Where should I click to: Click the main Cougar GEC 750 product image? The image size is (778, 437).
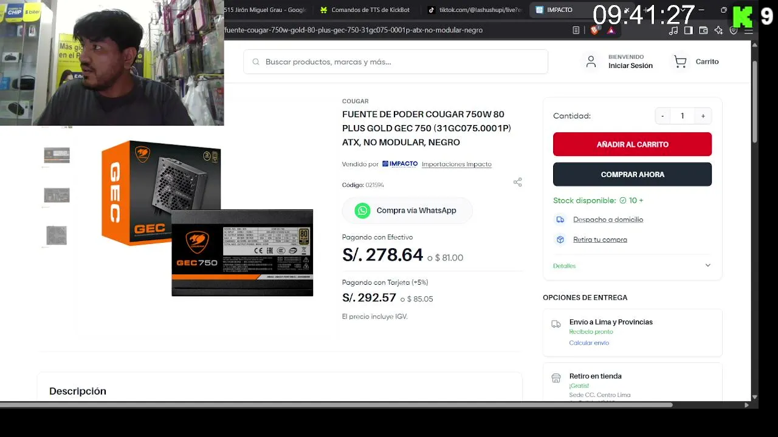click(207, 218)
